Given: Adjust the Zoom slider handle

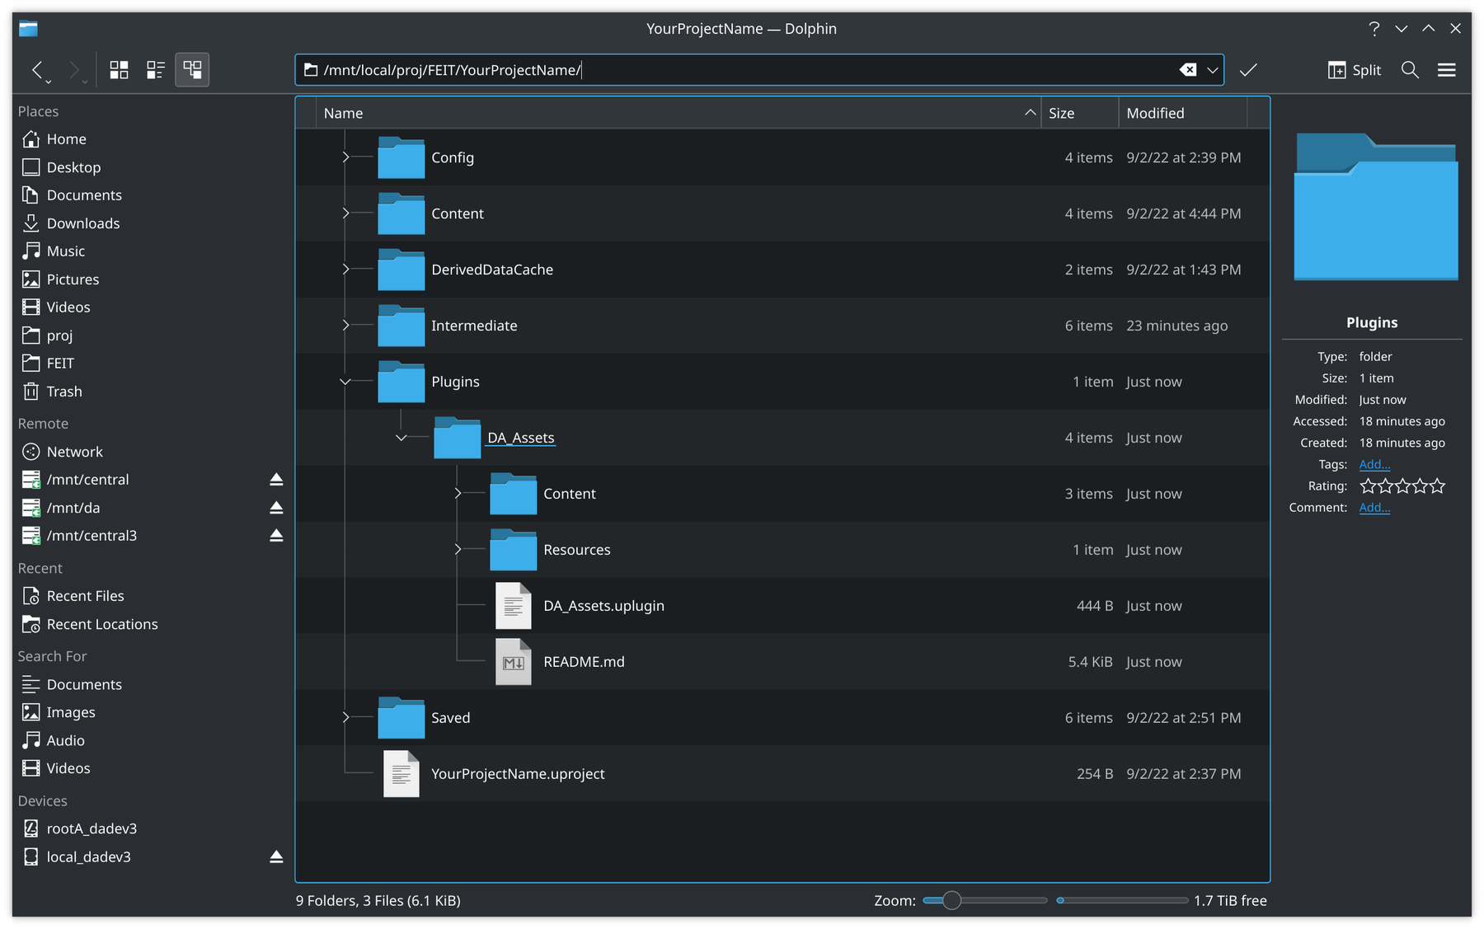Looking at the screenshot, I should click(x=951, y=900).
